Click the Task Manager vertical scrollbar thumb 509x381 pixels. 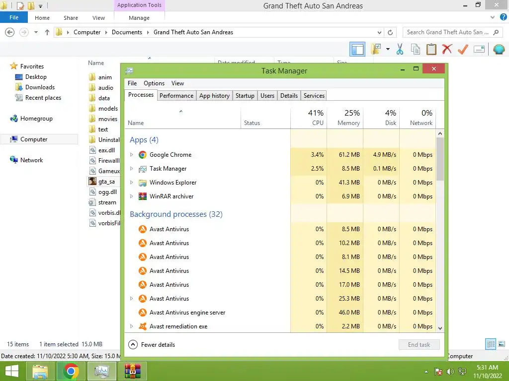point(440,159)
